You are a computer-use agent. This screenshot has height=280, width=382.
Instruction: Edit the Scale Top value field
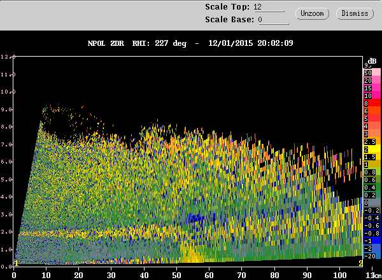(x=269, y=7)
